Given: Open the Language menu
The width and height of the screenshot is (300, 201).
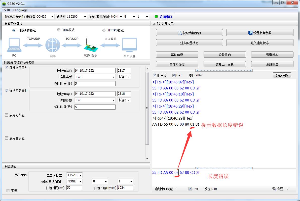Looking at the screenshot, I should [20, 10].
